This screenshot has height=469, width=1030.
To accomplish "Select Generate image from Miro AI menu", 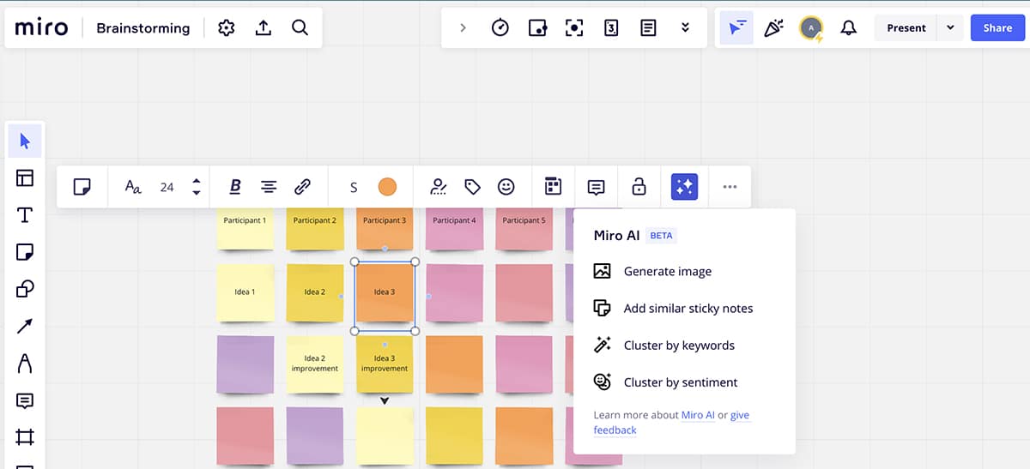I will click(667, 271).
